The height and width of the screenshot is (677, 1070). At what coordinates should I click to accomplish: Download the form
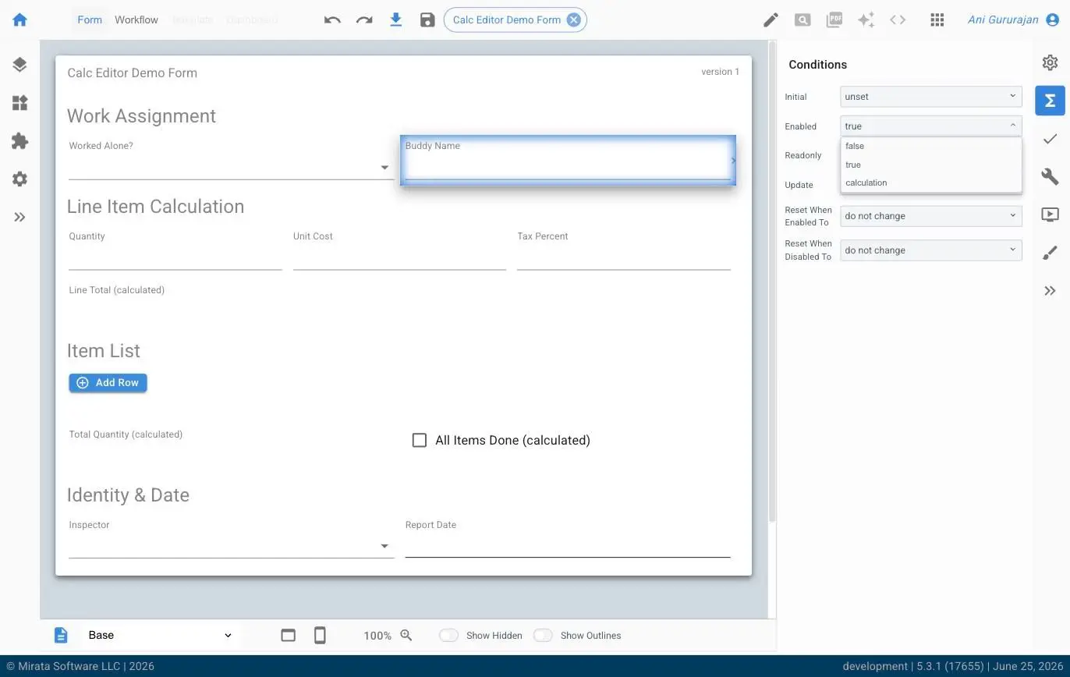[x=396, y=19]
